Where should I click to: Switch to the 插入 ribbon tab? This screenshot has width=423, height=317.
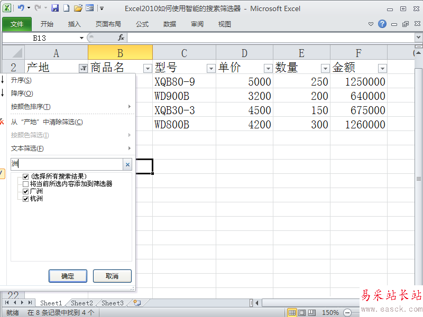click(75, 24)
